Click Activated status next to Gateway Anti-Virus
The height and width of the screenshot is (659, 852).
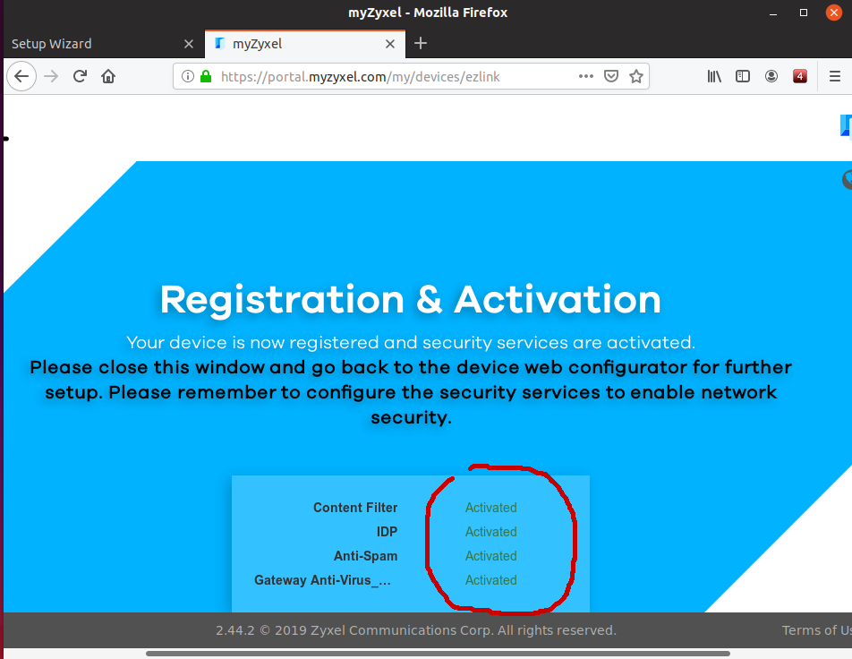[491, 580]
